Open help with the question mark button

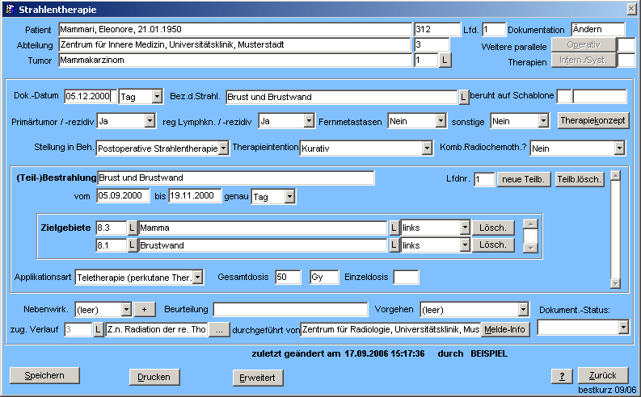pos(561,376)
